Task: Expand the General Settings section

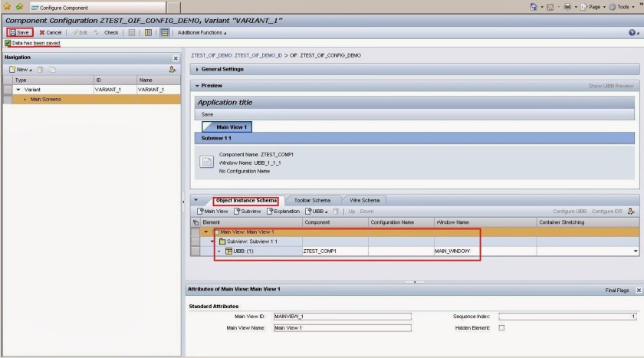Action: pyautogui.click(x=222, y=70)
